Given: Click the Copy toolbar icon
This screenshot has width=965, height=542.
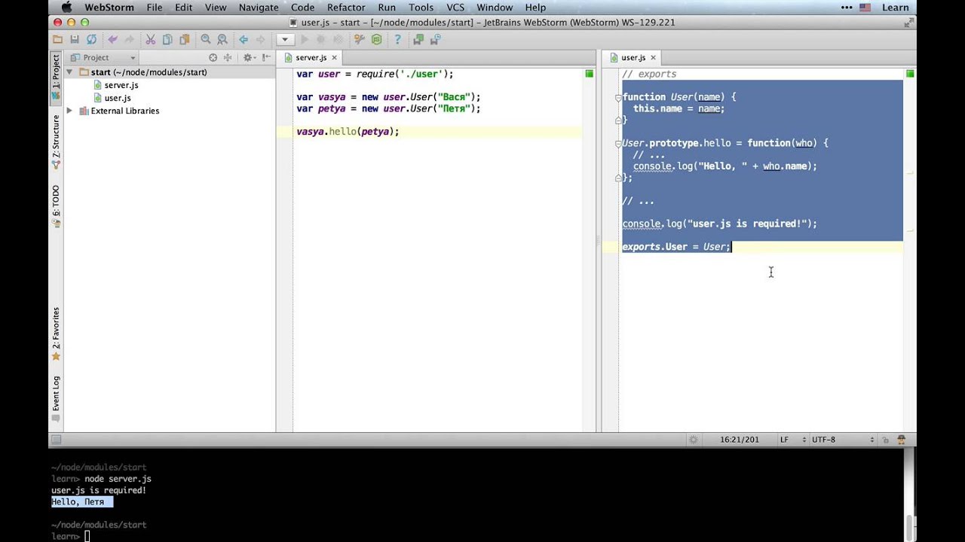Looking at the screenshot, I should 167,39.
